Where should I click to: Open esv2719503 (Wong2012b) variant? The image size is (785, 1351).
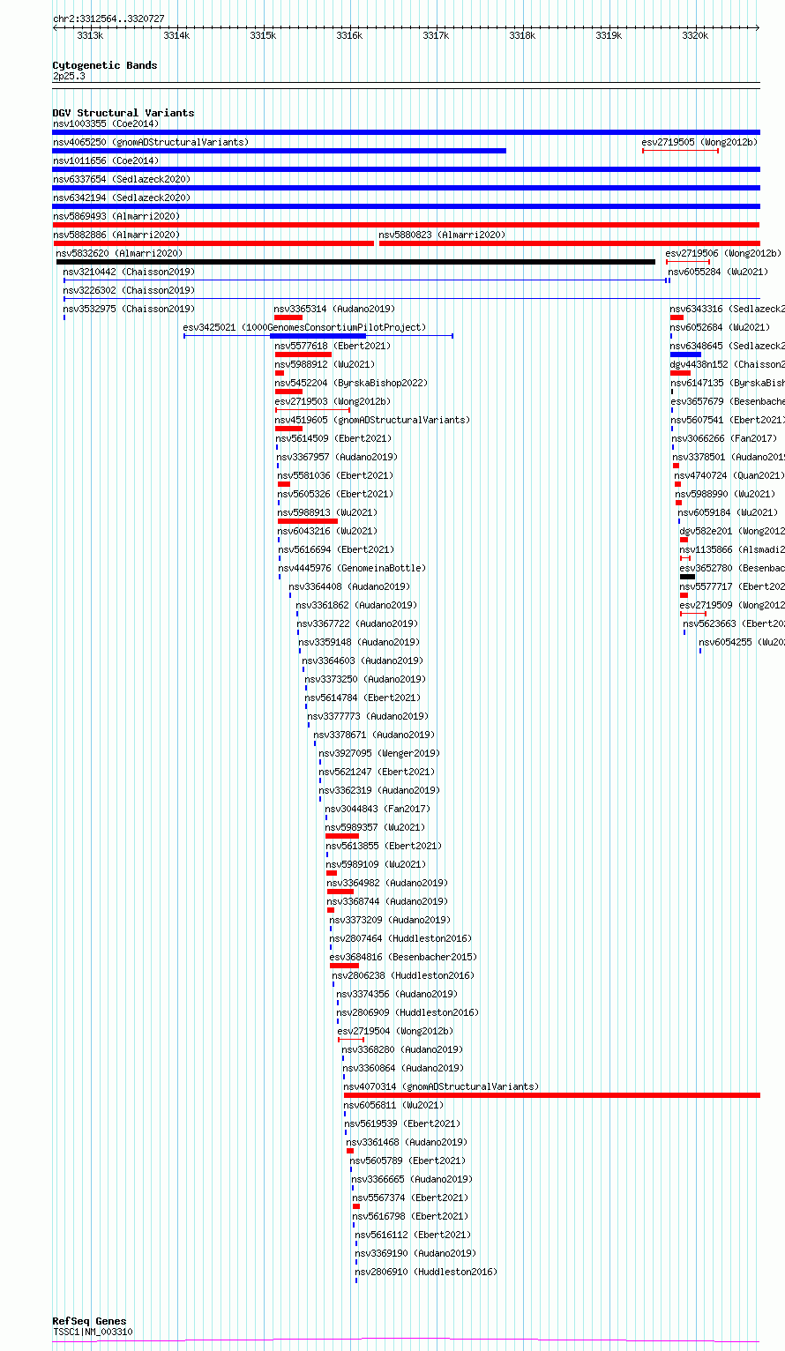coord(333,401)
